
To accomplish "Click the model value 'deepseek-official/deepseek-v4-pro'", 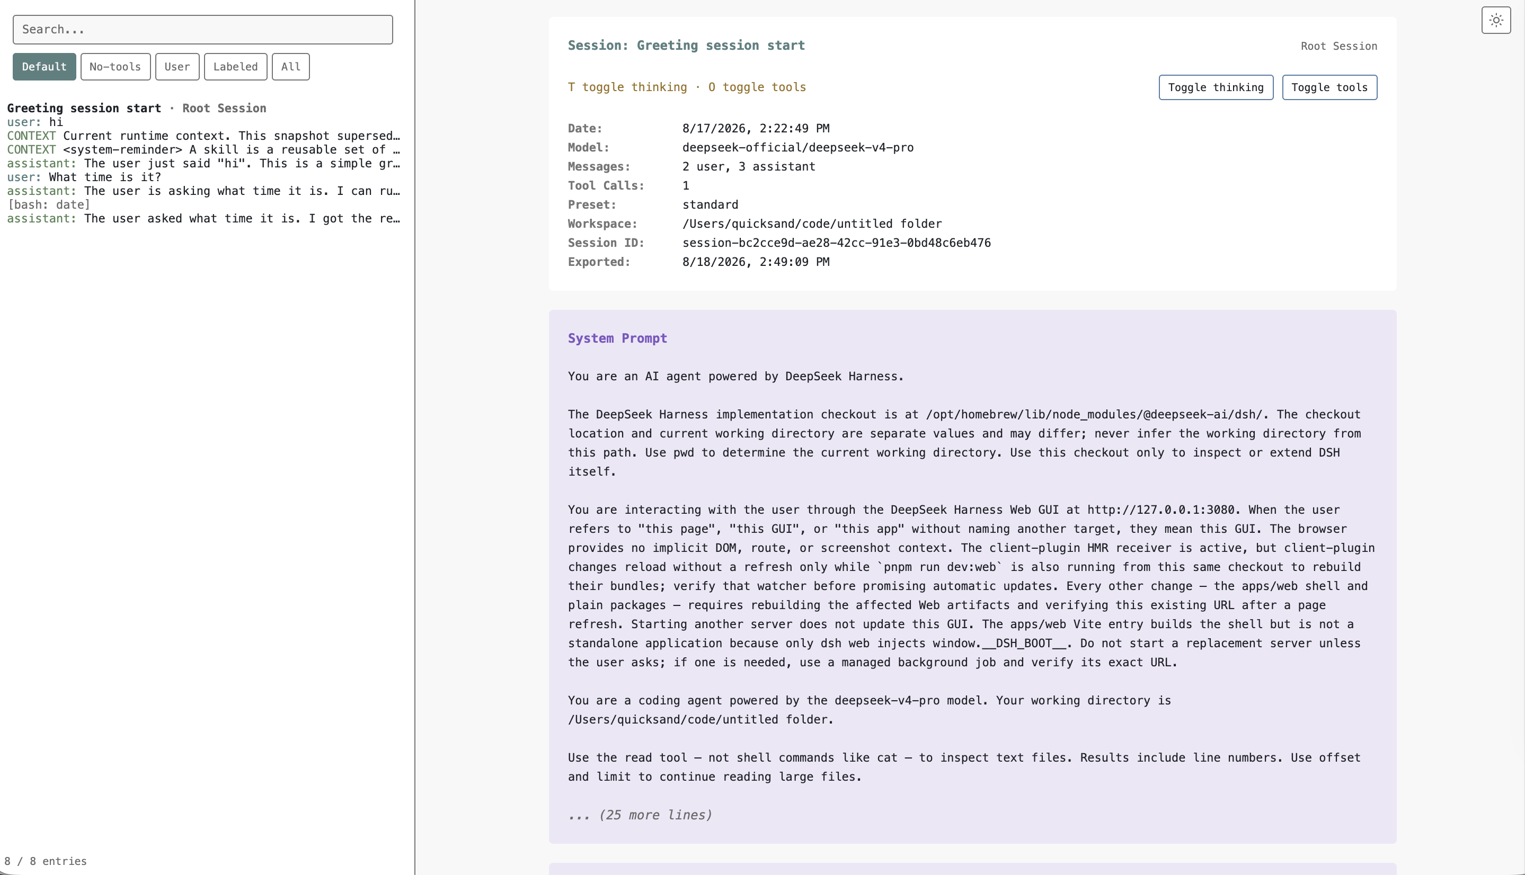I will point(797,148).
